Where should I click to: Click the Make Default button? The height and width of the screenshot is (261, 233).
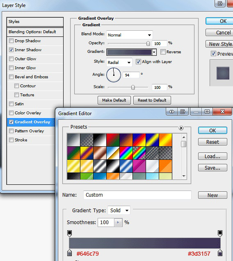[x=114, y=100]
